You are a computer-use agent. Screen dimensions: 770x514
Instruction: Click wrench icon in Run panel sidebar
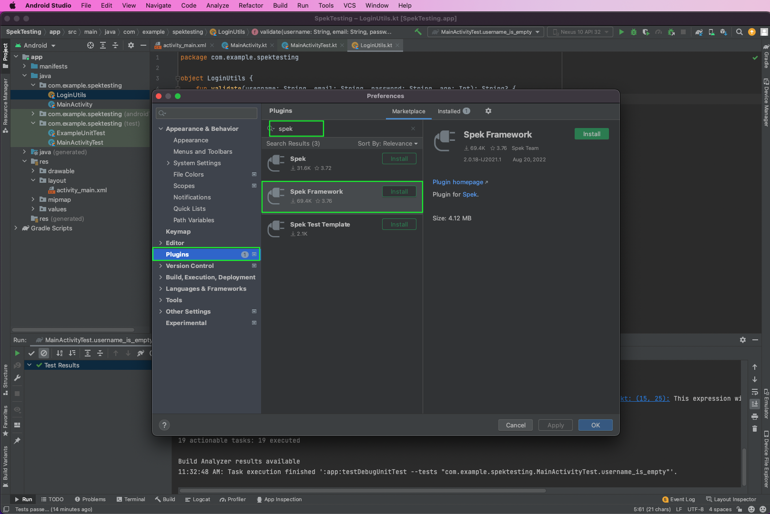pos(17,378)
